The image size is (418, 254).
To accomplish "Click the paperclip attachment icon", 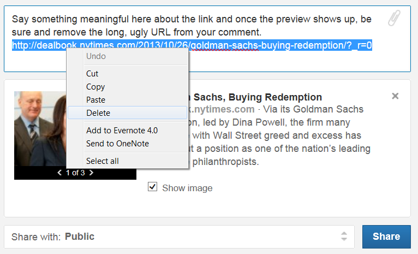I will click(x=394, y=19).
